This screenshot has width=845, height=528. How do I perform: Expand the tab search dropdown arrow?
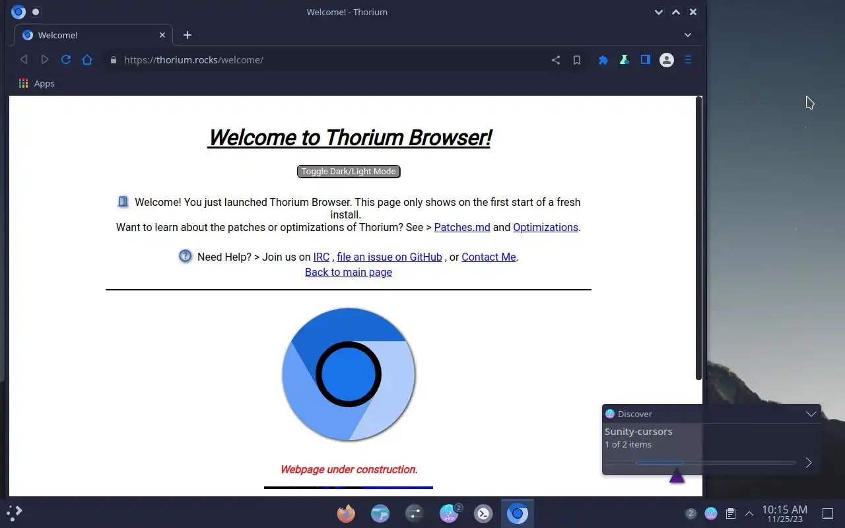pos(688,35)
